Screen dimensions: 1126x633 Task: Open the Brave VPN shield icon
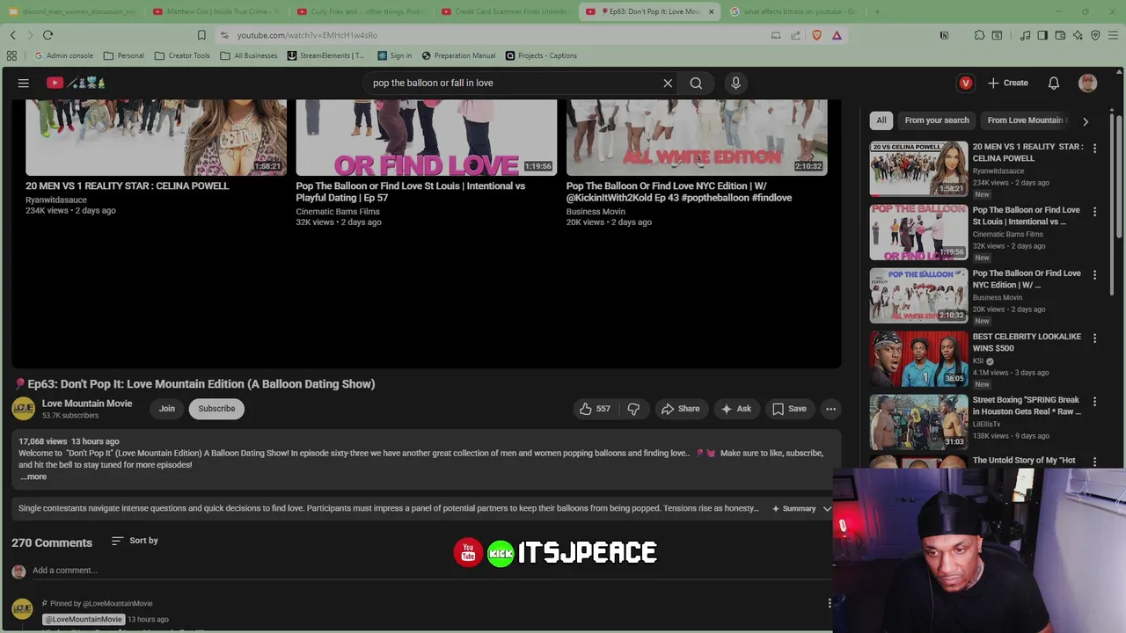coord(1095,35)
